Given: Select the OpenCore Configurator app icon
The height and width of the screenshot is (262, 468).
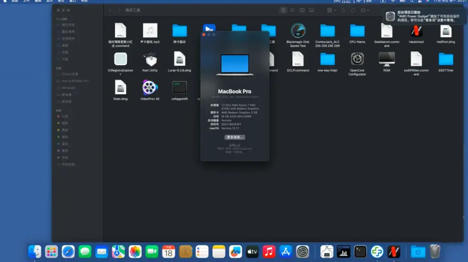Looking at the screenshot, I should point(357,59).
